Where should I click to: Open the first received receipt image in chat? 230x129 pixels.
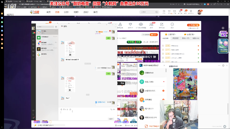70,49
